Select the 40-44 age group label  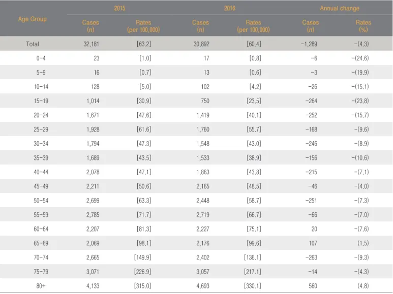point(41,172)
